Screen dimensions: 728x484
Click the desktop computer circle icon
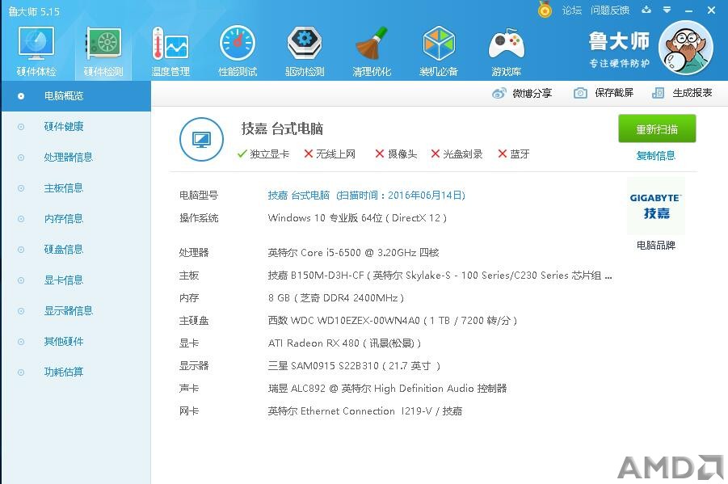point(201,139)
